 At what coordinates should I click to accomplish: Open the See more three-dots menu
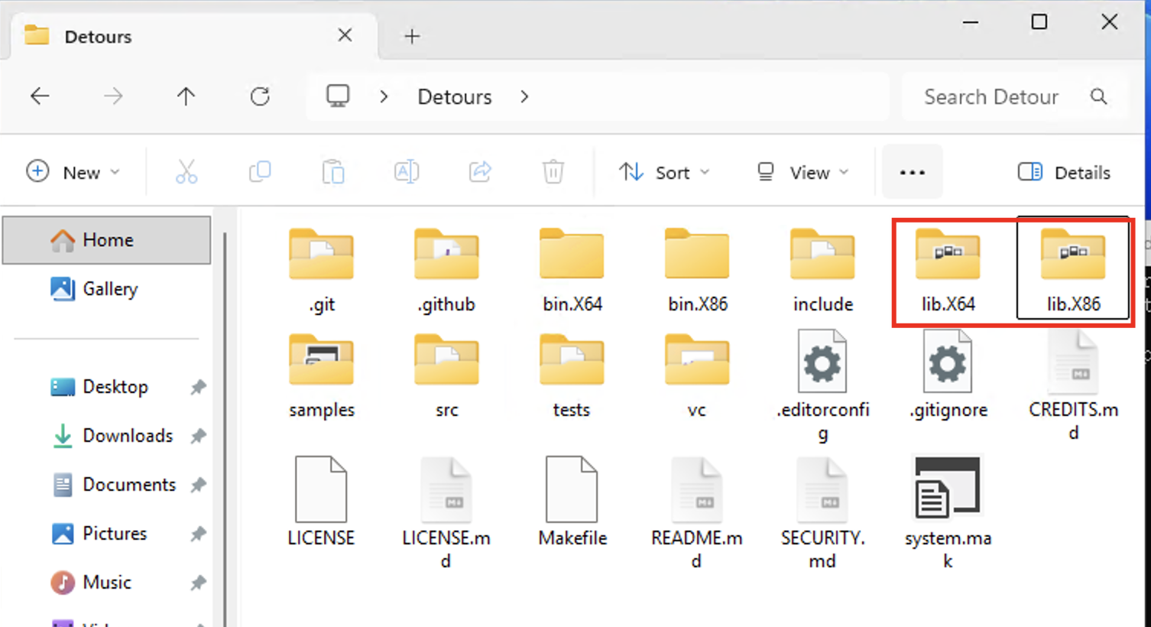pyautogui.click(x=912, y=172)
